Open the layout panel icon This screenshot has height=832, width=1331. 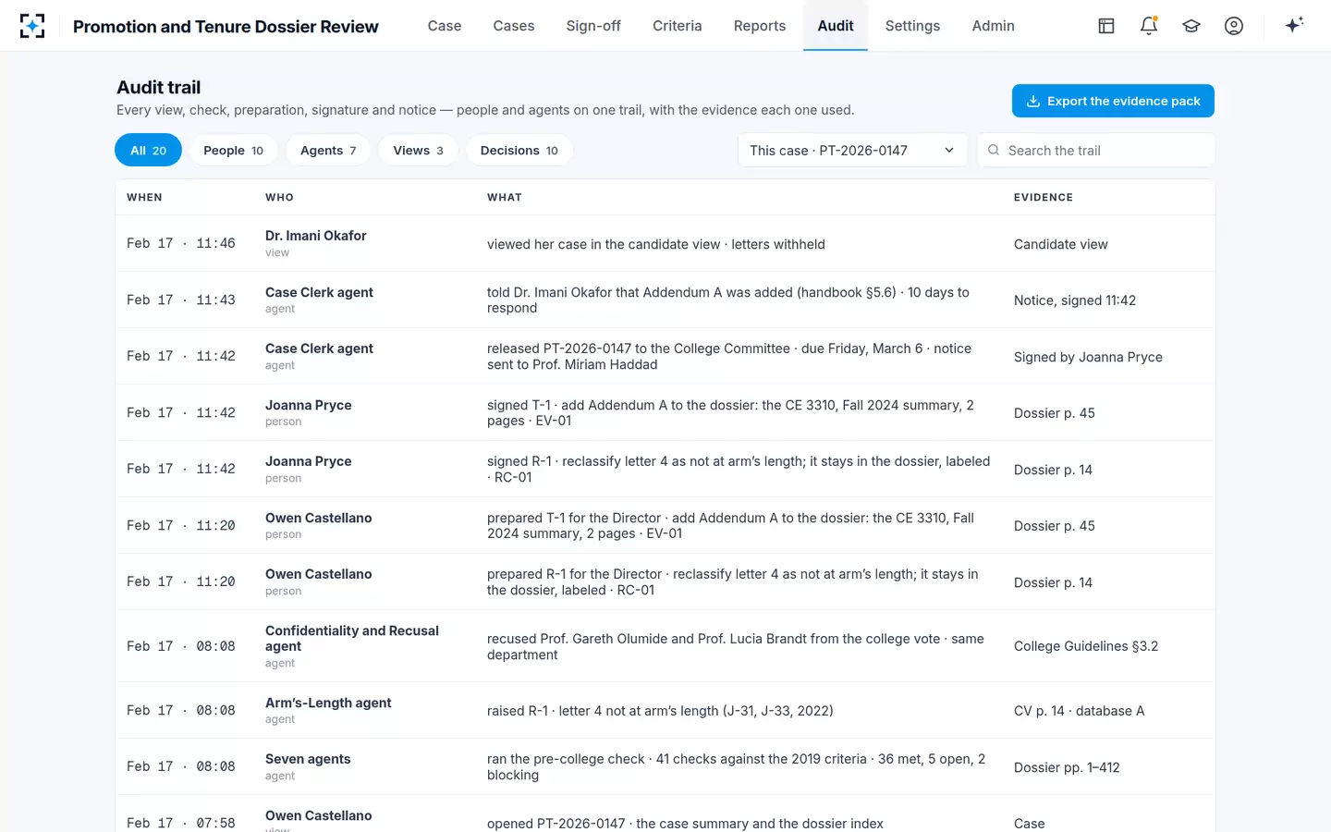point(1106,26)
